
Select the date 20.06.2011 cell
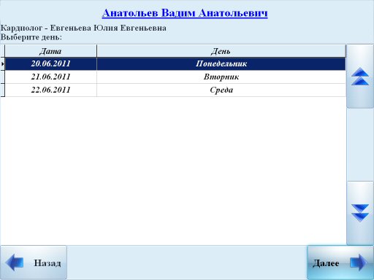pyautogui.click(x=51, y=64)
